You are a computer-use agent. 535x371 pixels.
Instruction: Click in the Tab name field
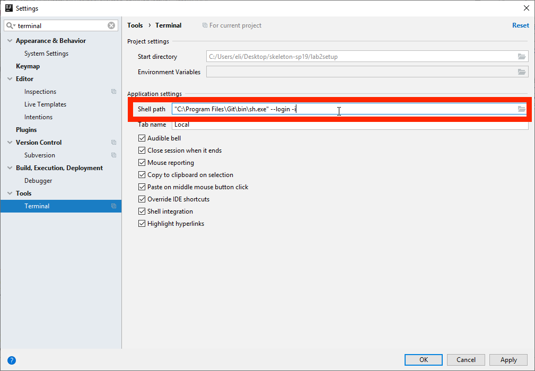click(350, 125)
